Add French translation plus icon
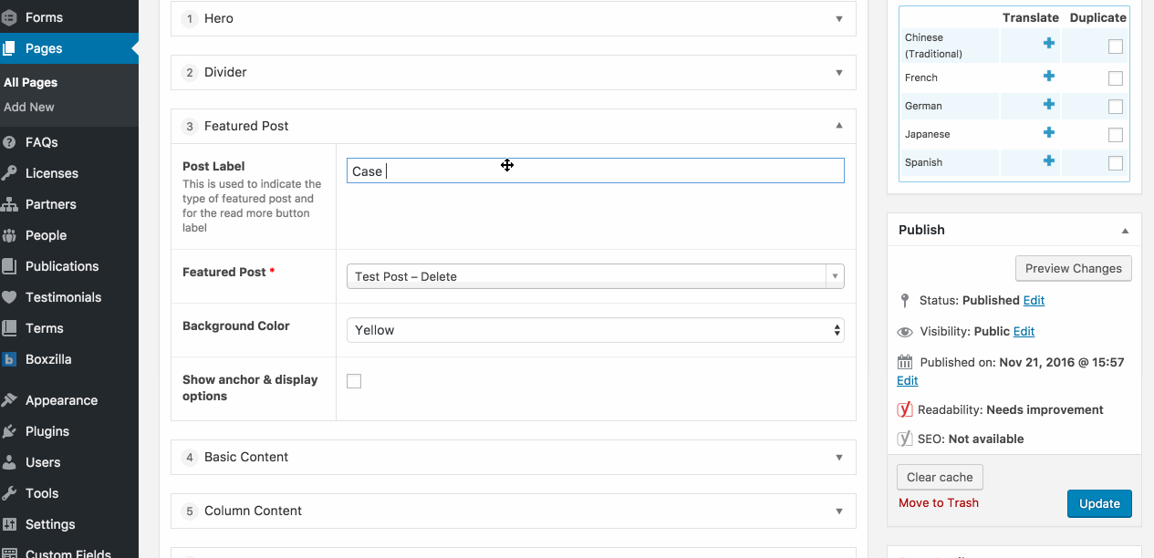Image resolution: width=1154 pixels, height=558 pixels. pos(1049,77)
